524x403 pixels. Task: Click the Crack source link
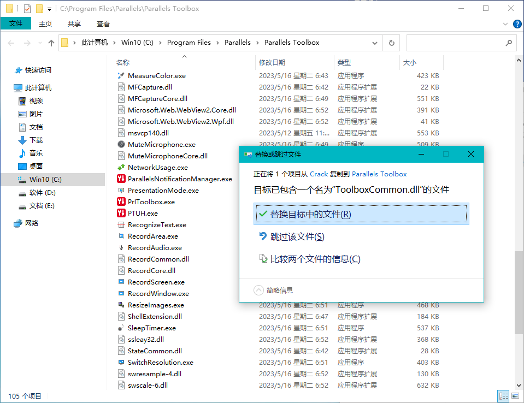point(319,174)
